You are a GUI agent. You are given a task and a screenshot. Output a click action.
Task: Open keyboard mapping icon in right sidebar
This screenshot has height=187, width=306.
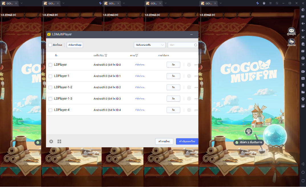303,17
